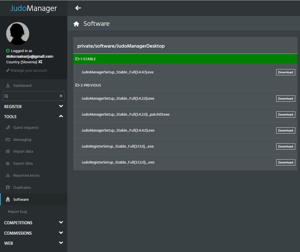Select file name JudoRegisterSetup_Stable_Full(3.1.2.0)_.exe
This screenshot has width=300, height=252.
pos(118,162)
